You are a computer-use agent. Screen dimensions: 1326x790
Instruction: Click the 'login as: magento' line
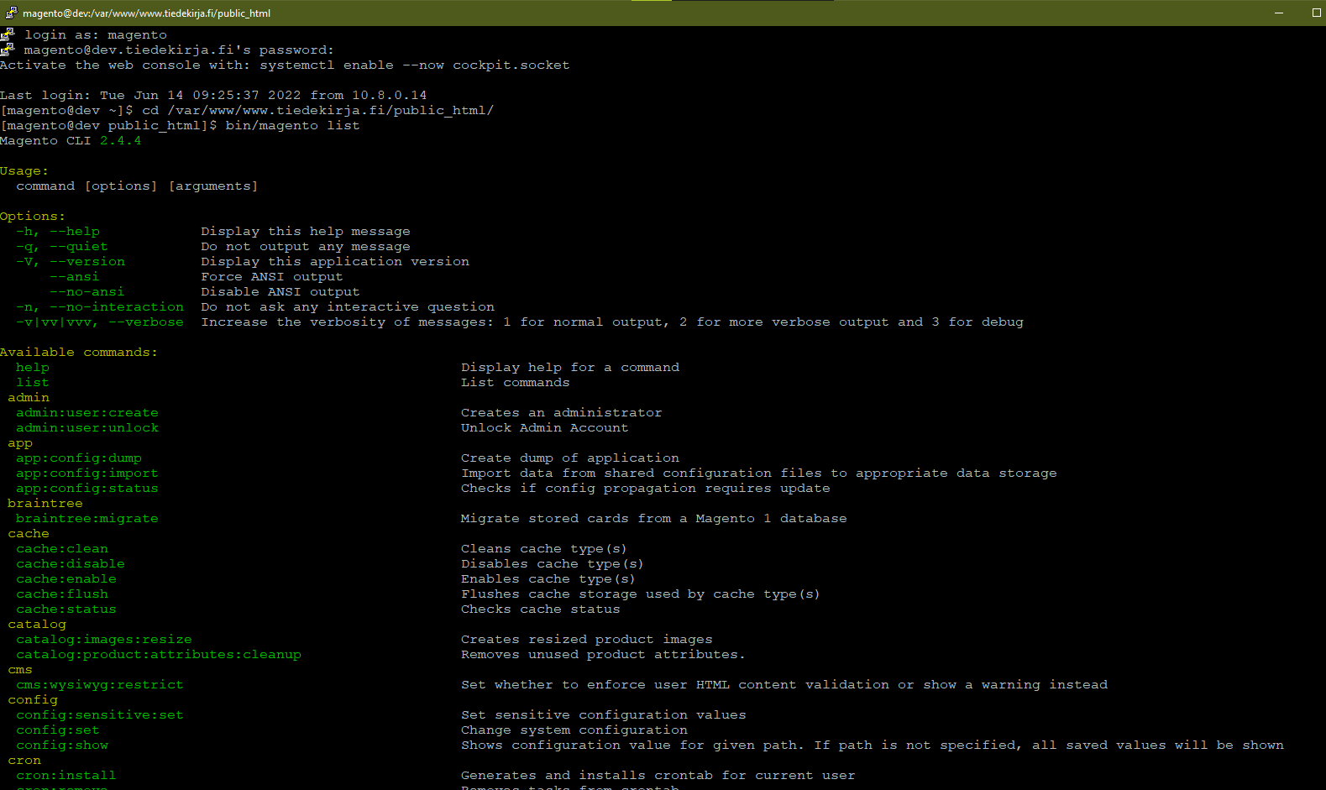(96, 35)
